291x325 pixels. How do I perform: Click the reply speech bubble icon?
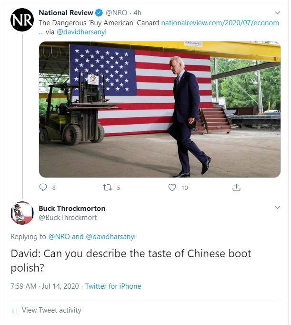(43, 188)
